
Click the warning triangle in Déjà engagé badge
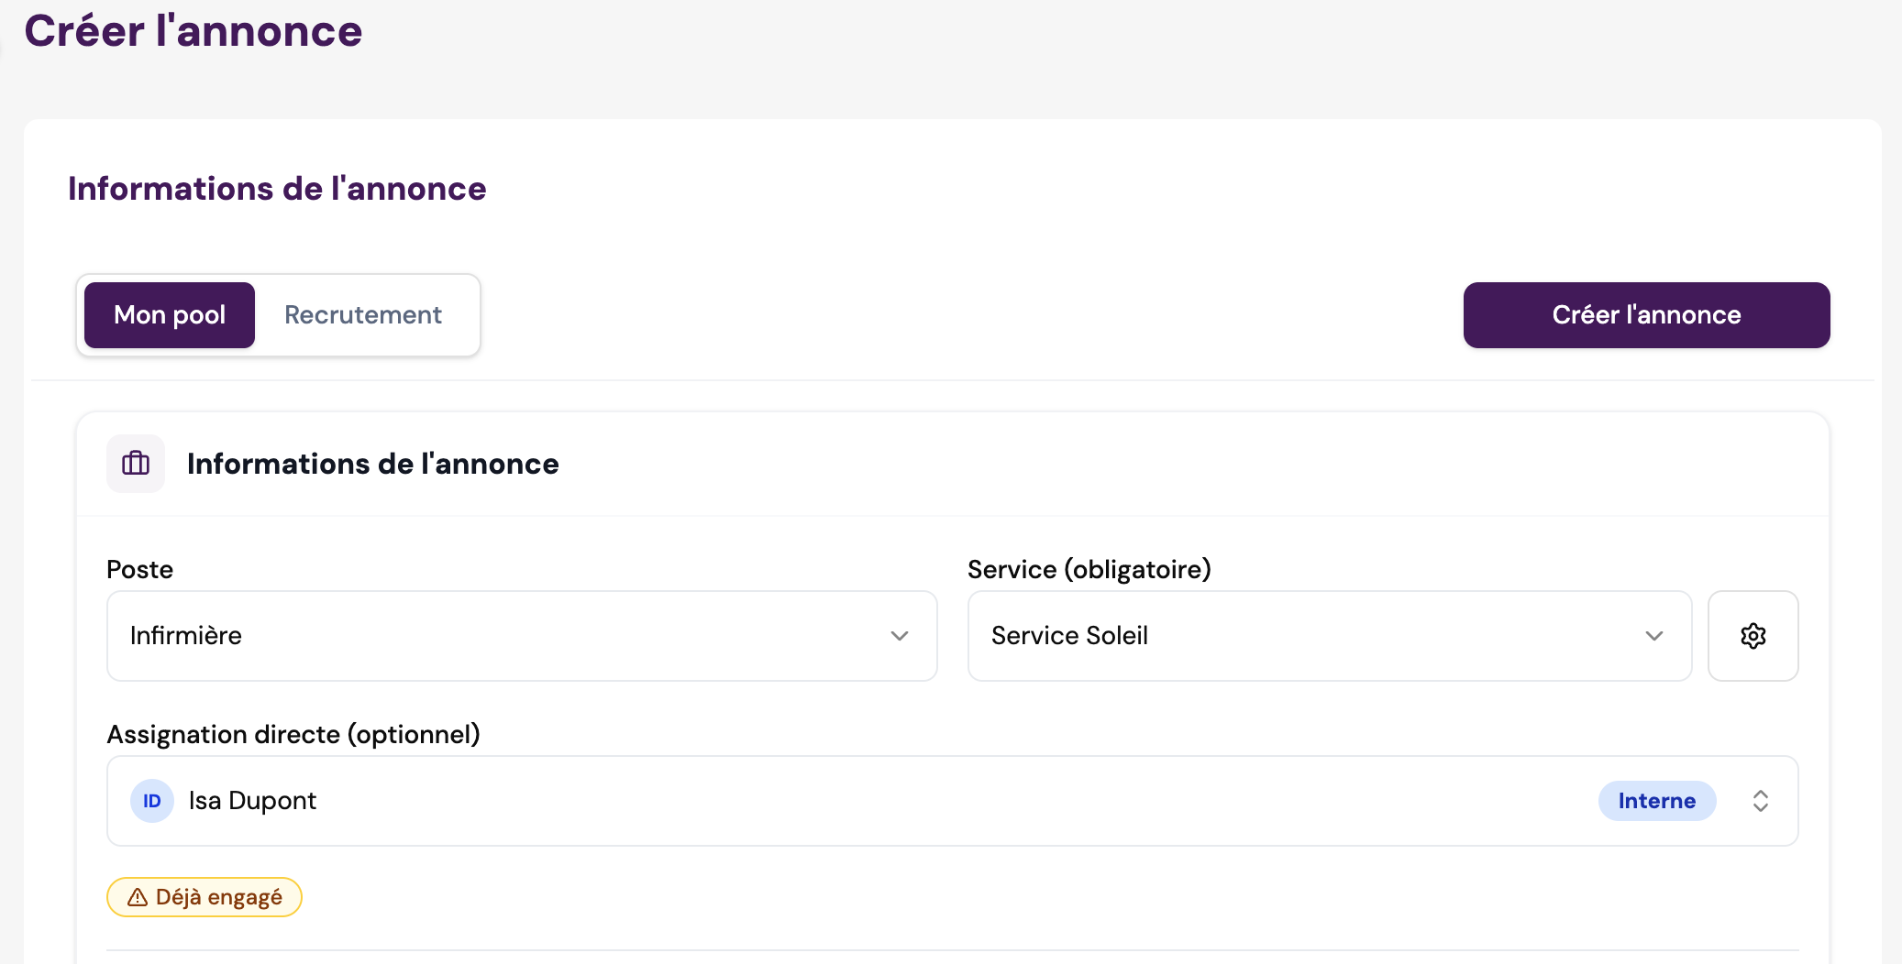[138, 897]
